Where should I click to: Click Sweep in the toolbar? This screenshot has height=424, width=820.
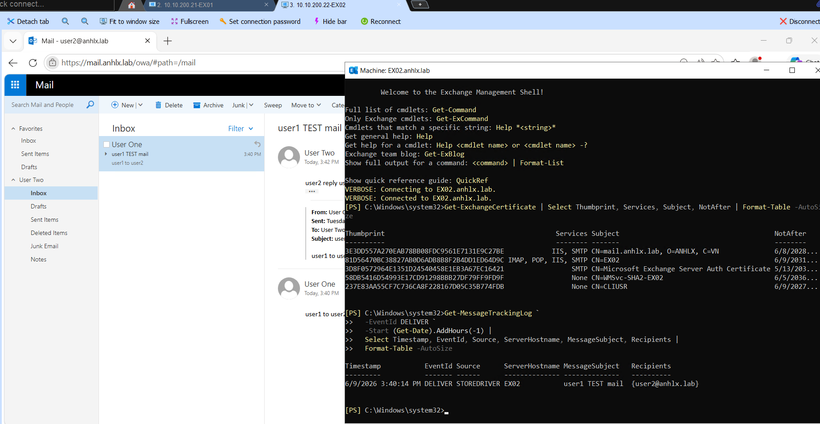click(x=273, y=105)
